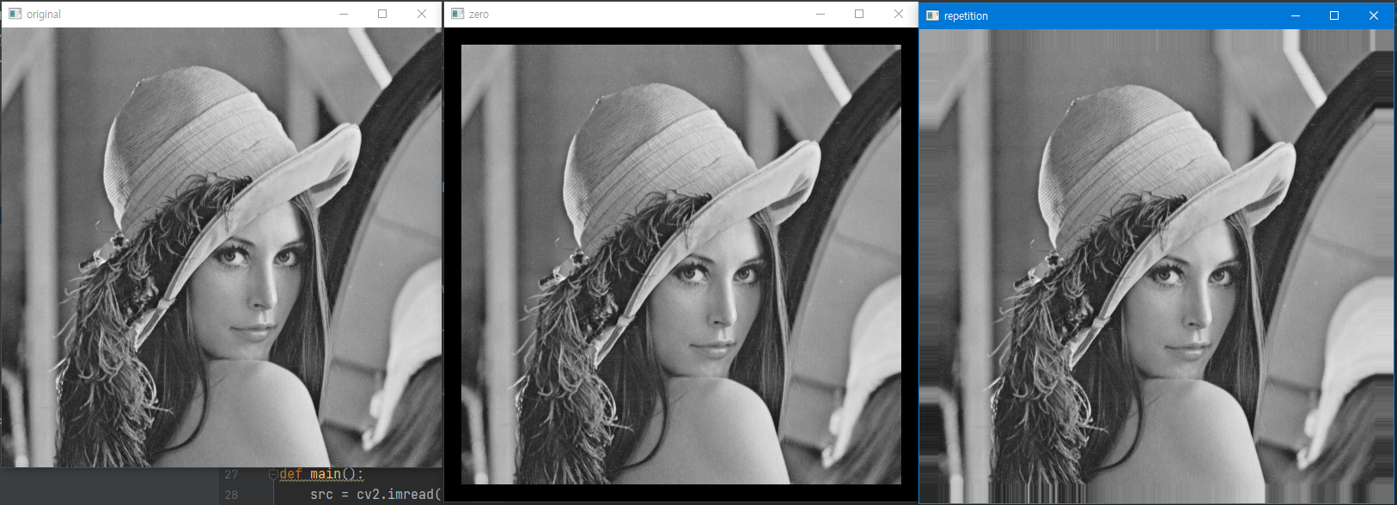The height and width of the screenshot is (505, 1397).
Task: Minimize the zero window
Action: [821, 14]
